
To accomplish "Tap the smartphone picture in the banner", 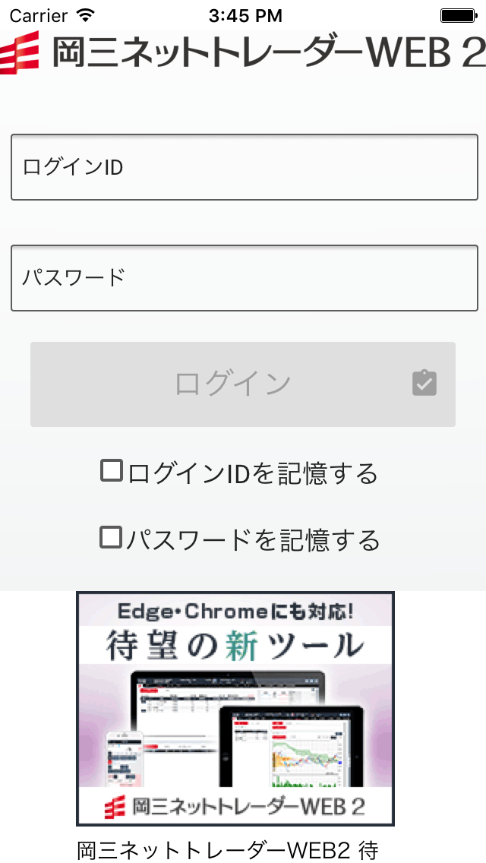I will click(x=123, y=760).
